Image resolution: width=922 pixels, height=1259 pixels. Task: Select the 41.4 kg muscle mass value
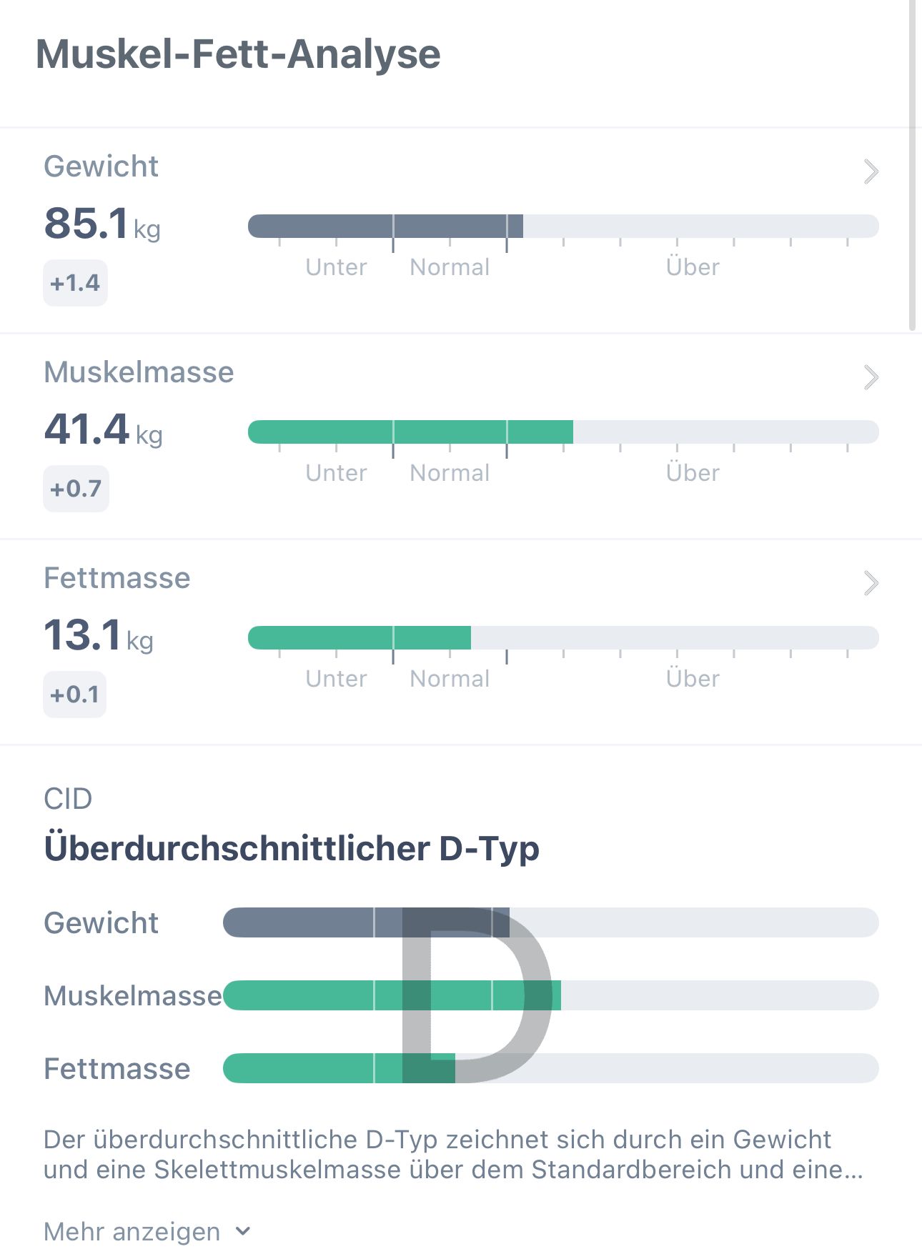[x=104, y=429]
